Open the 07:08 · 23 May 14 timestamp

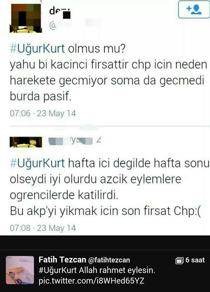(x=43, y=228)
